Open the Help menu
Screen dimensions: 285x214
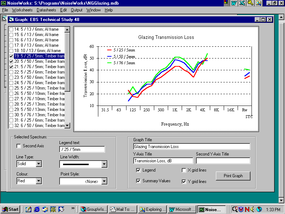point(109,10)
